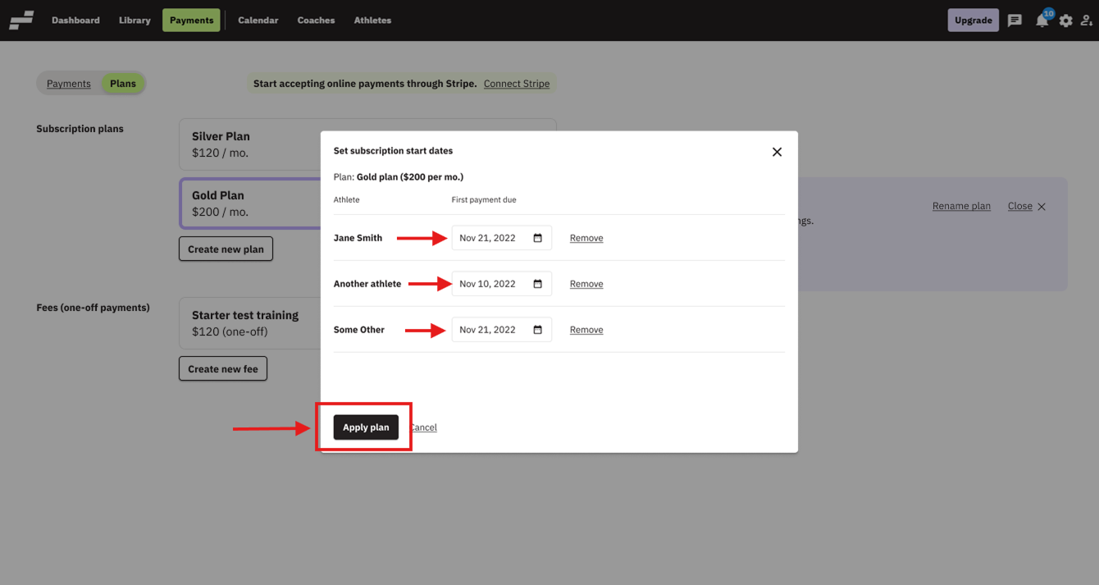Viewport: 1099px width, 585px height.
Task: Click the Apply plan button
Action: click(366, 427)
